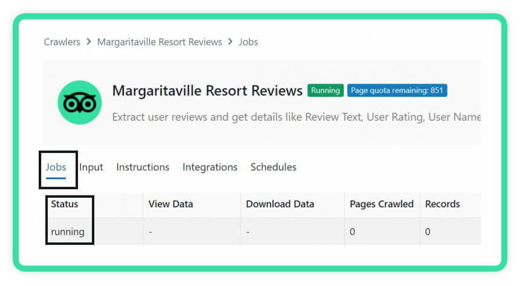Go to Margaritaville Resort Reviews breadcrumb

[160, 42]
